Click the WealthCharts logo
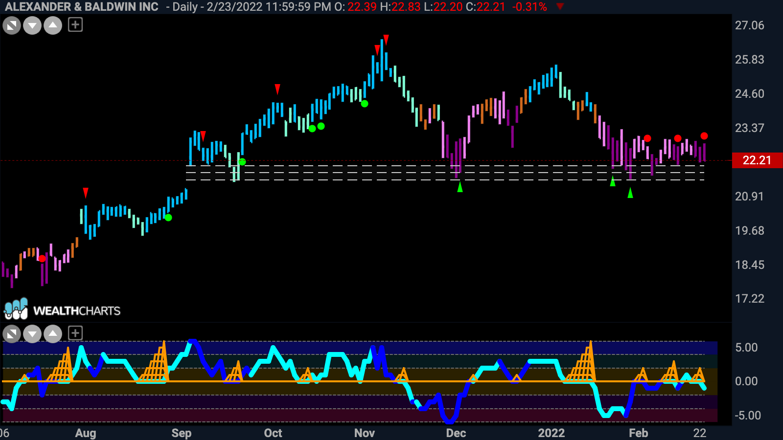The height and width of the screenshot is (440, 783). (x=62, y=309)
